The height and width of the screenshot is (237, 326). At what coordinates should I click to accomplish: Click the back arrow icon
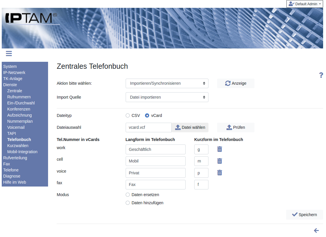point(316,231)
